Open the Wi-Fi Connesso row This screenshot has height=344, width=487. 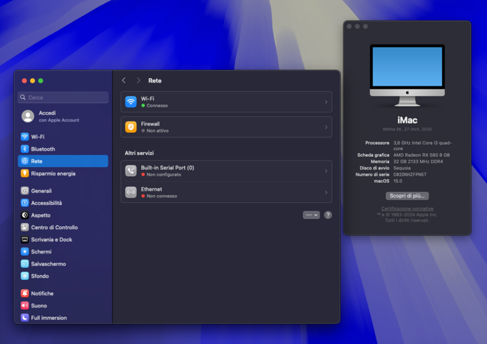(x=226, y=101)
